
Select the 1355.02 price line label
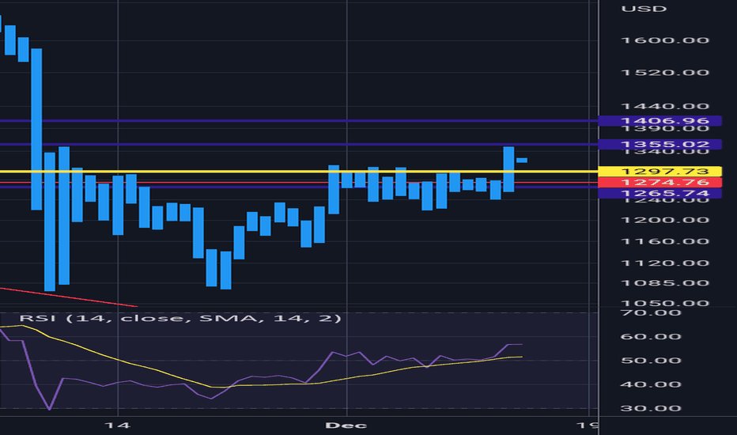pos(660,145)
